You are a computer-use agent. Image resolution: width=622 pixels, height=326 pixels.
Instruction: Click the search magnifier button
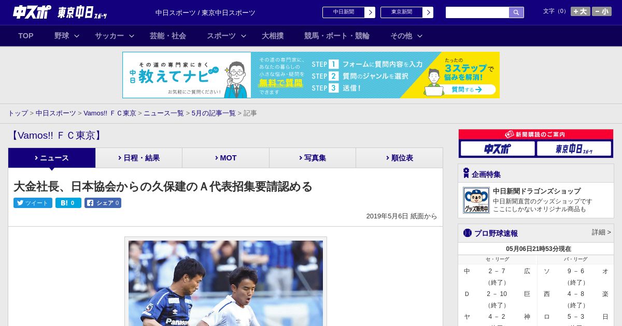click(516, 12)
